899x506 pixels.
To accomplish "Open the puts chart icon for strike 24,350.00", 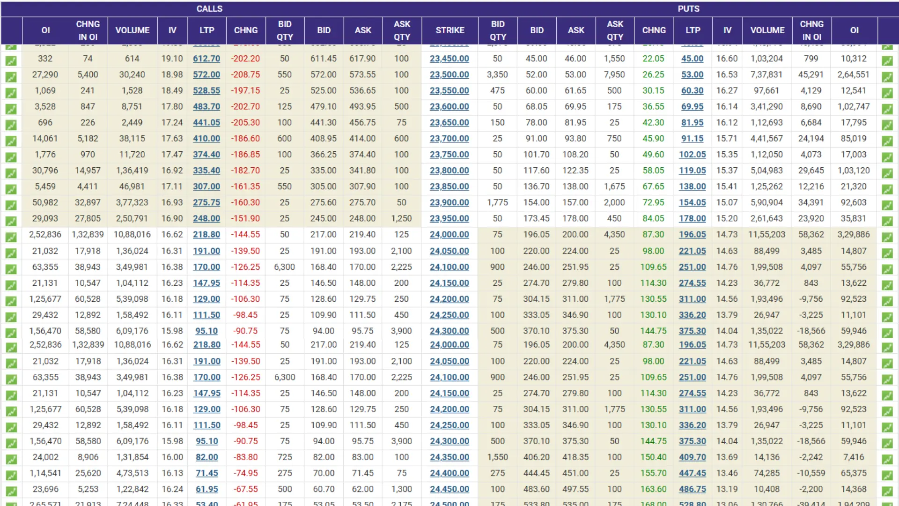I will tap(887, 459).
